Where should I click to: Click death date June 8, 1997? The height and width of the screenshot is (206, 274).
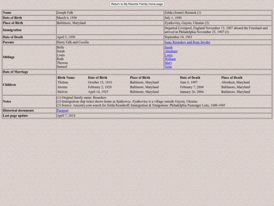[x=189, y=82]
